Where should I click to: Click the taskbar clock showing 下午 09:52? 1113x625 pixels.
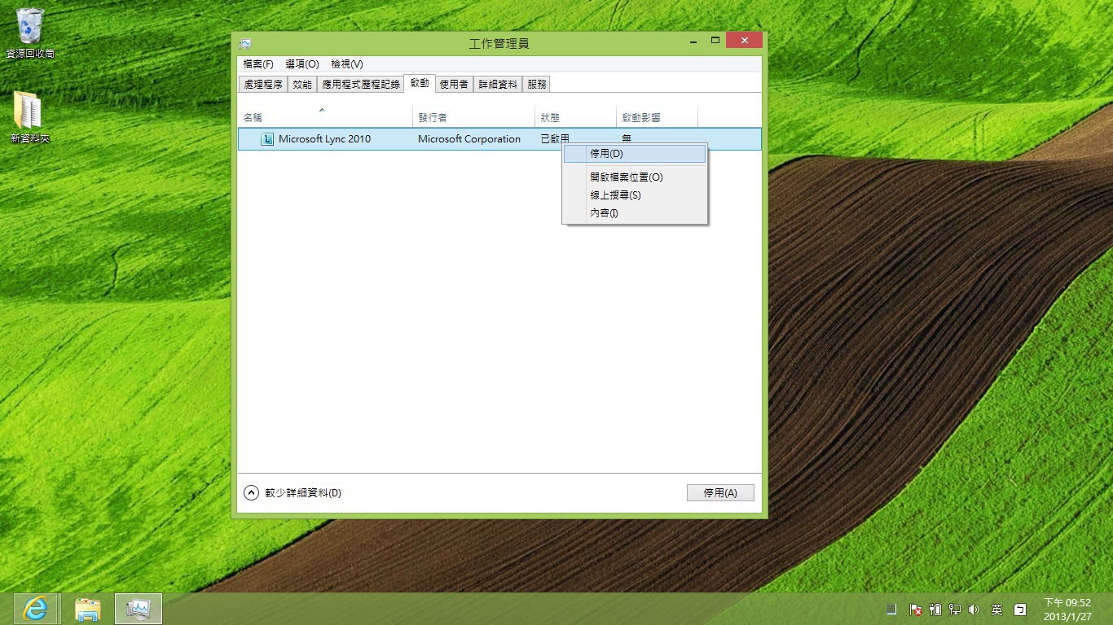click(1067, 610)
